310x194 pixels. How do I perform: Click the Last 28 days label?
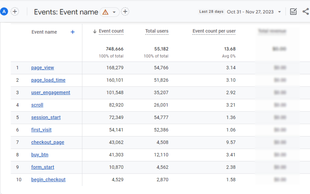[x=211, y=12]
